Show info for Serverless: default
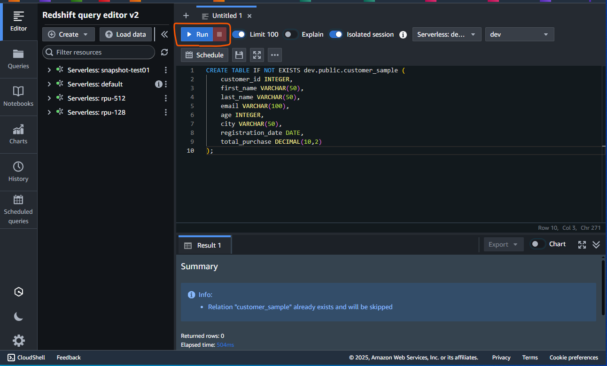 [x=159, y=84]
